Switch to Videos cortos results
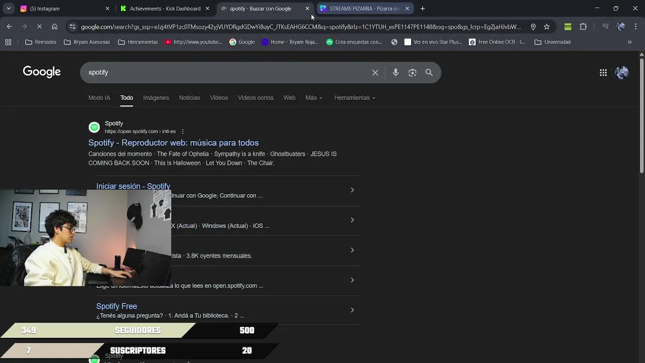The image size is (645, 363). point(255,98)
